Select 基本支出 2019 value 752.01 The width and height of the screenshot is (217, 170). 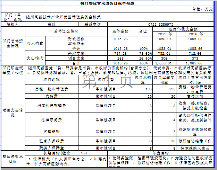[x=165, y=53]
